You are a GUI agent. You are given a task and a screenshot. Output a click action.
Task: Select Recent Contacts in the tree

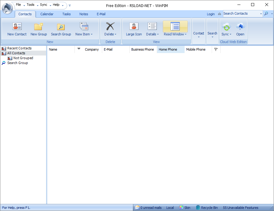(x=20, y=48)
